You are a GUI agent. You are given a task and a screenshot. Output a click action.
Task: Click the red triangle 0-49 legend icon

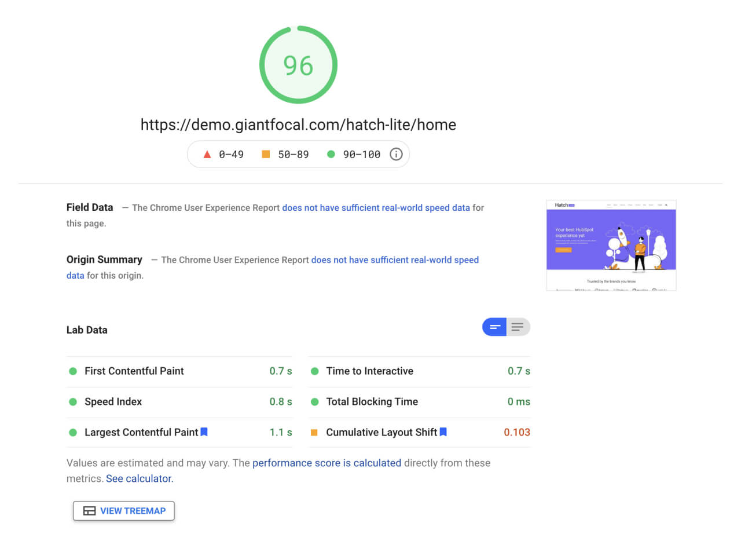click(207, 155)
